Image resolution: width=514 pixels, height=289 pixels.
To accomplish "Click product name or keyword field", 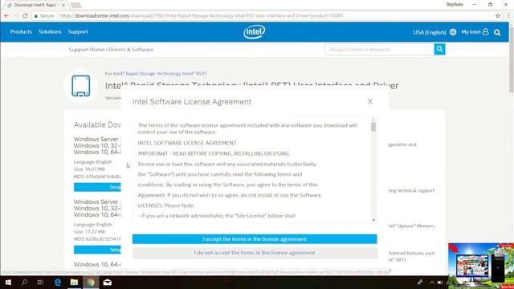I will 380,49.
